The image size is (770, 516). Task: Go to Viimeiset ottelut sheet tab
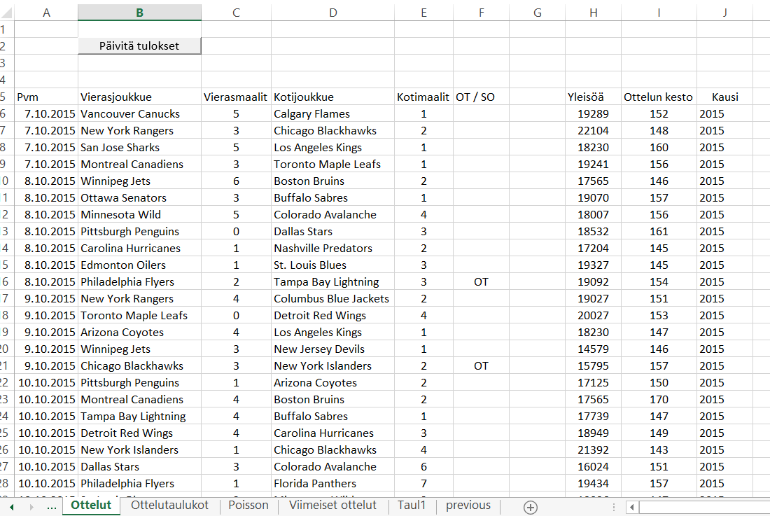coord(332,505)
